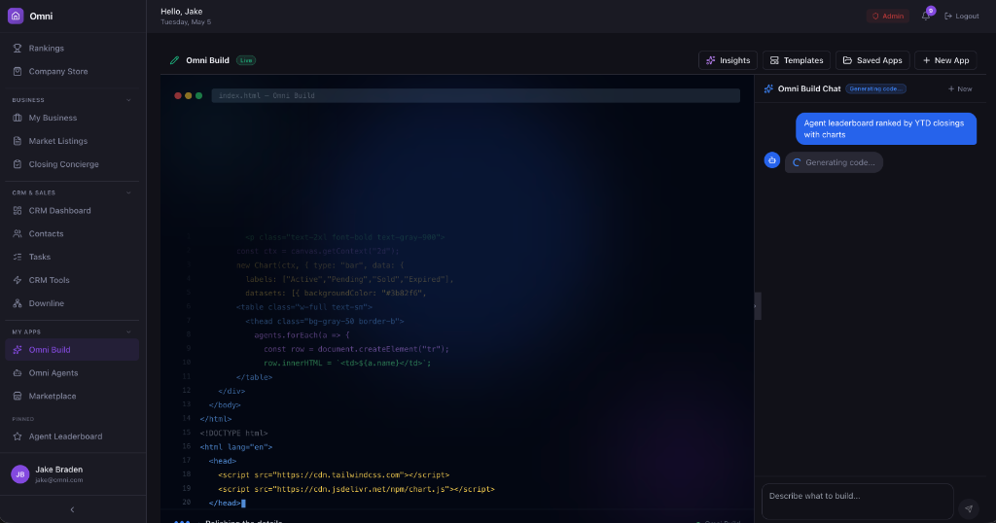Click the Live status badge

pos(246,60)
